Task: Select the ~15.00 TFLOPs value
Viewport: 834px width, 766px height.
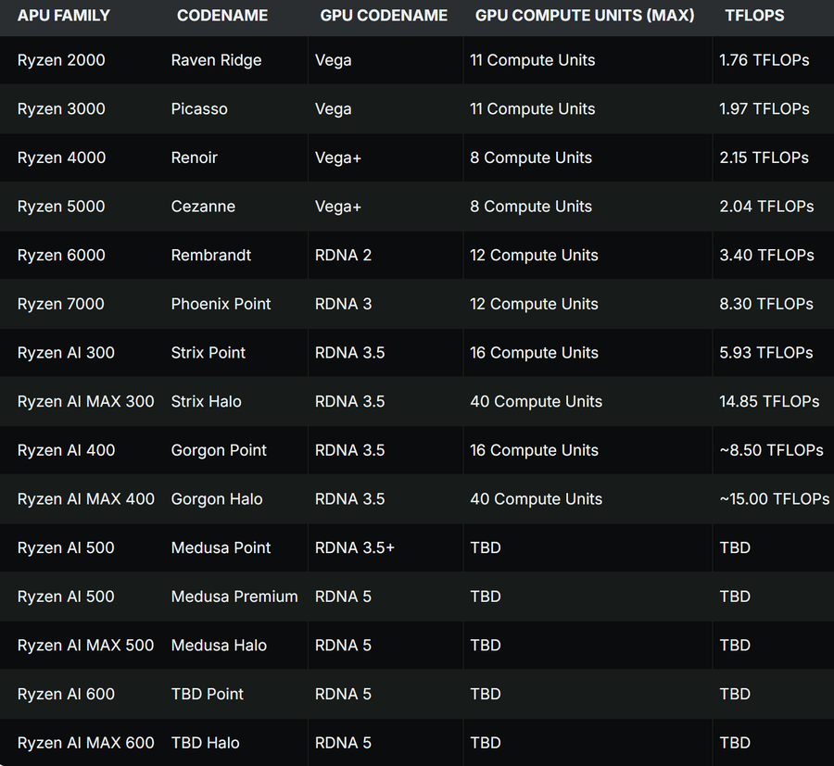Action: point(774,499)
